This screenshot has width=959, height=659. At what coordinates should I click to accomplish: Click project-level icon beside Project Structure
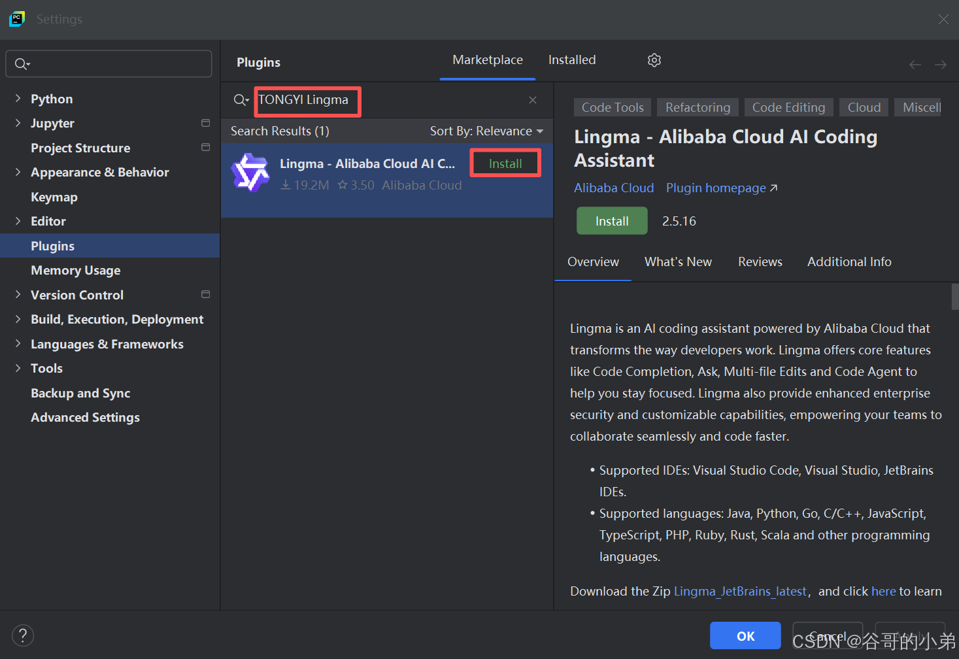pyautogui.click(x=205, y=147)
